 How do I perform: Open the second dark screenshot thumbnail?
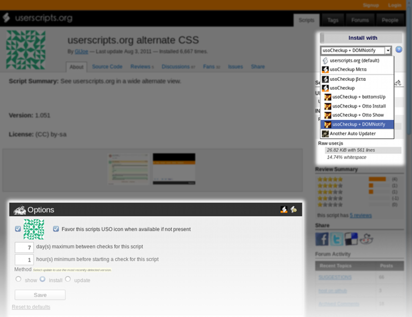(174, 169)
